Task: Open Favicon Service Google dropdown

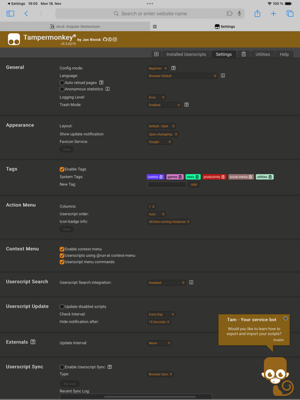Action: click(x=160, y=142)
